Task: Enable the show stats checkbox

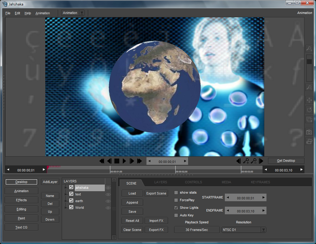Action: [x=176, y=193]
